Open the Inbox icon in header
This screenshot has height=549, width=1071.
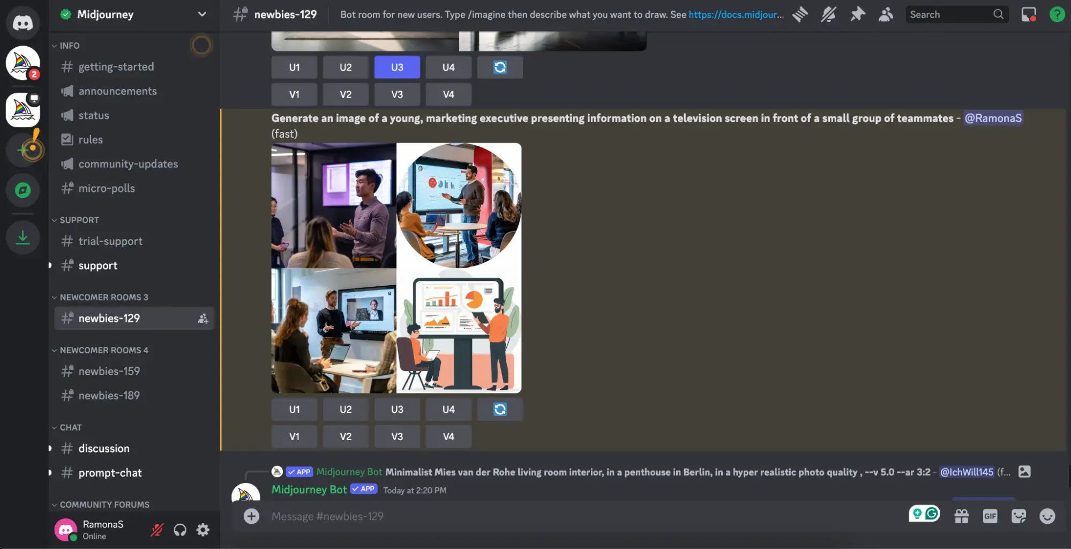coord(1028,14)
